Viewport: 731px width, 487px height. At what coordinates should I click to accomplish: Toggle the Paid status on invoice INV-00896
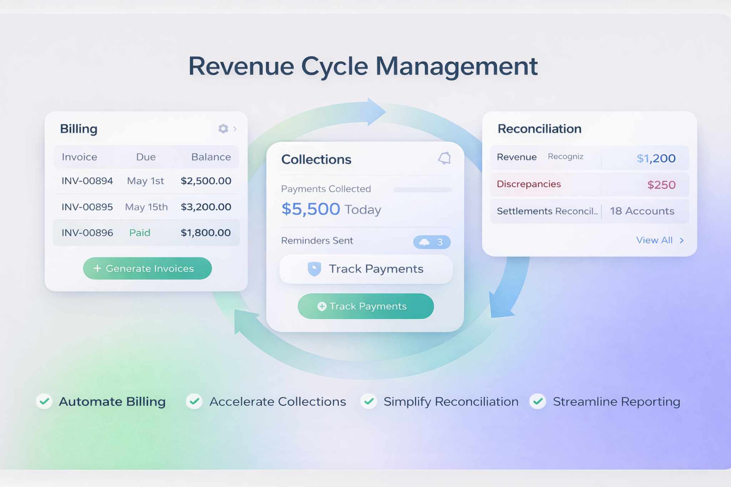point(140,233)
